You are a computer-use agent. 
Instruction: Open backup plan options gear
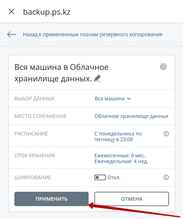click(163, 67)
